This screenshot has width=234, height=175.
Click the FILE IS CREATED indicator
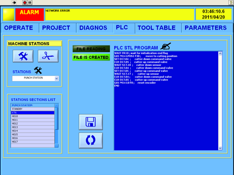pyautogui.click(x=91, y=57)
